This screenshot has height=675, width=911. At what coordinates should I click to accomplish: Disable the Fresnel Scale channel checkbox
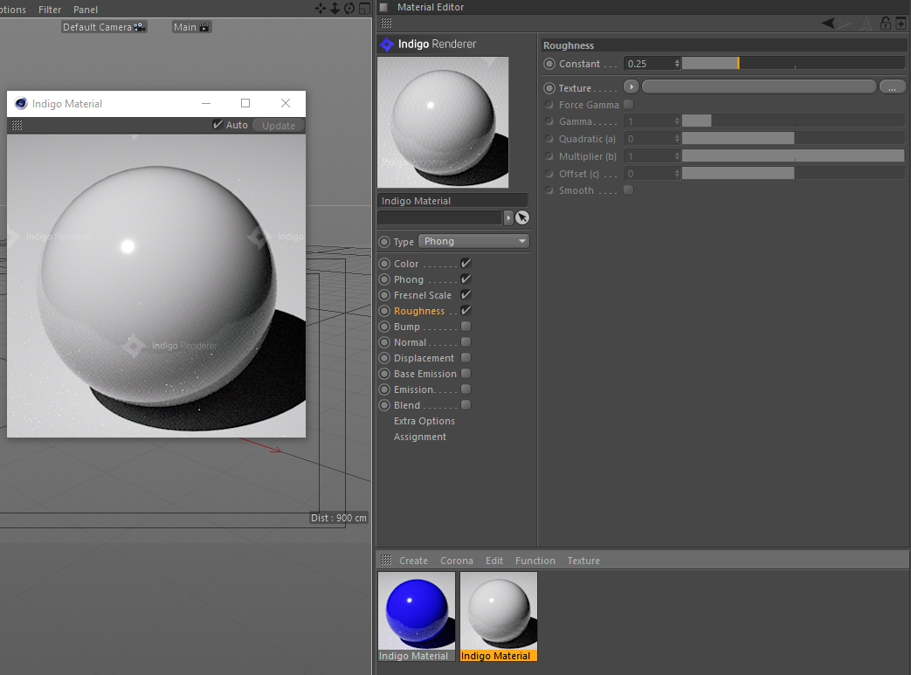(466, 295)
